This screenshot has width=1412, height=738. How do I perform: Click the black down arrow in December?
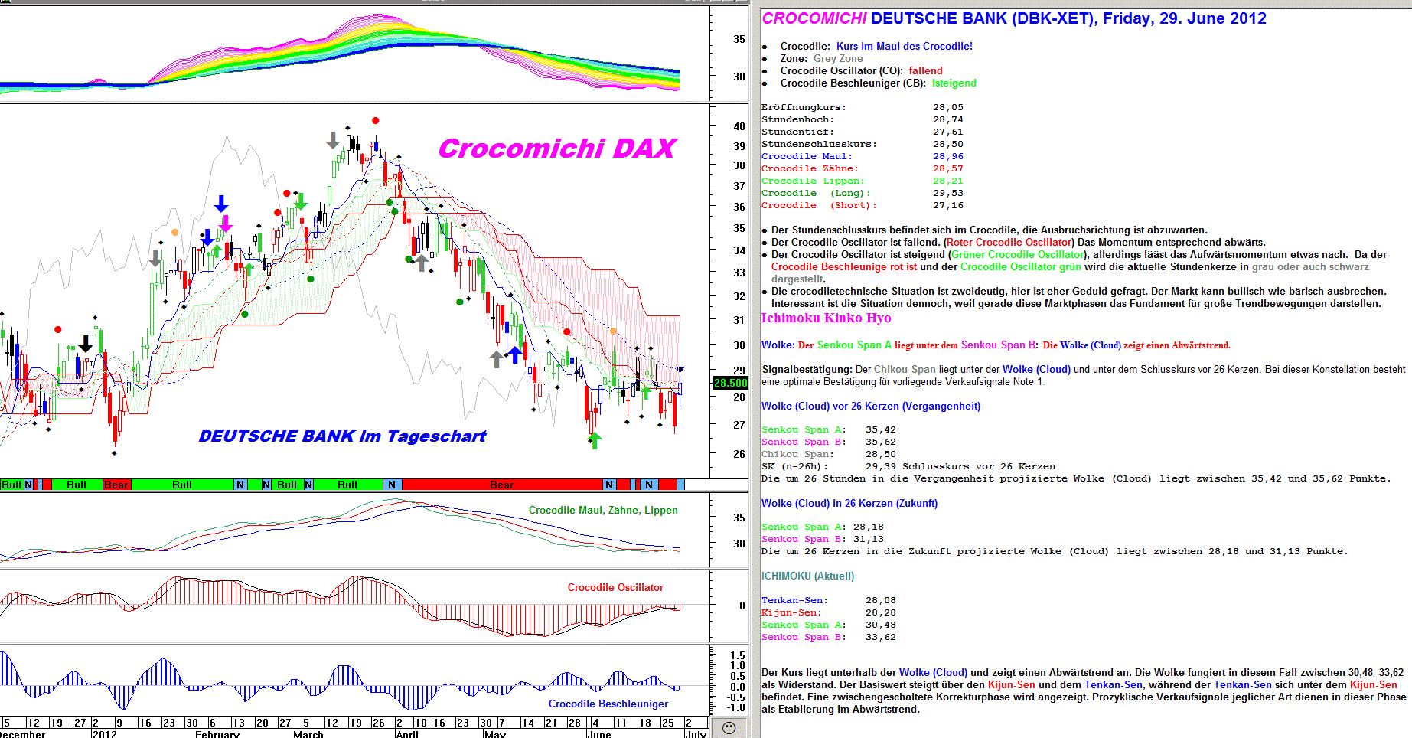tap(86, 344)
